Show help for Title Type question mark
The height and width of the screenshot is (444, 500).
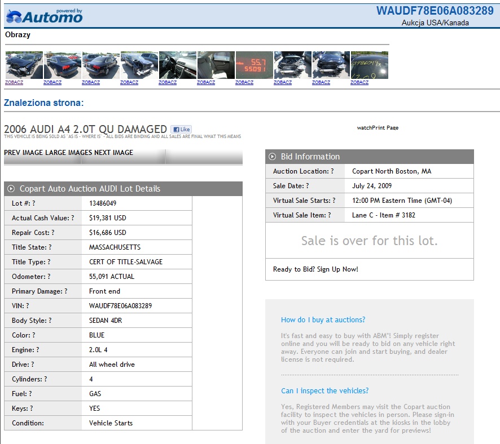[x=49, y=262]
